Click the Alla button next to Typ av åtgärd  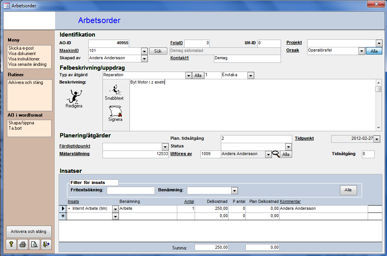[x=198, y=75]
